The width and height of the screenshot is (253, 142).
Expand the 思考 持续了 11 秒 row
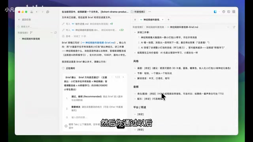[x=74, y=36]
